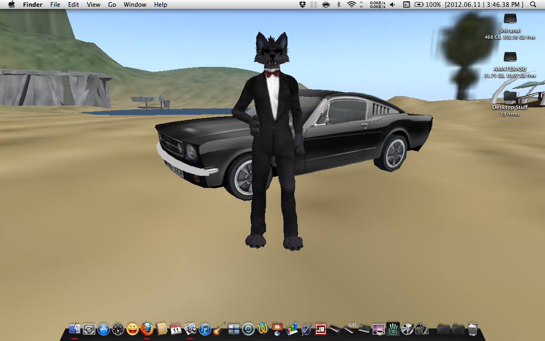
Task: Open the Trash in the dock
Action: (473, 329)
